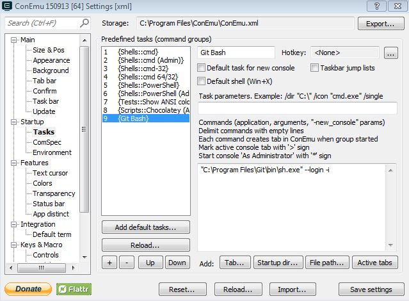Open Confirm settings page

[x=45, y=91]
